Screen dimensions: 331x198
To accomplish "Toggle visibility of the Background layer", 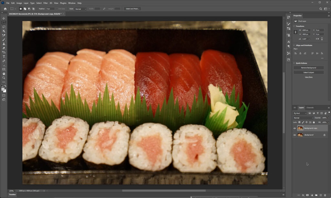I will (294, 135).
